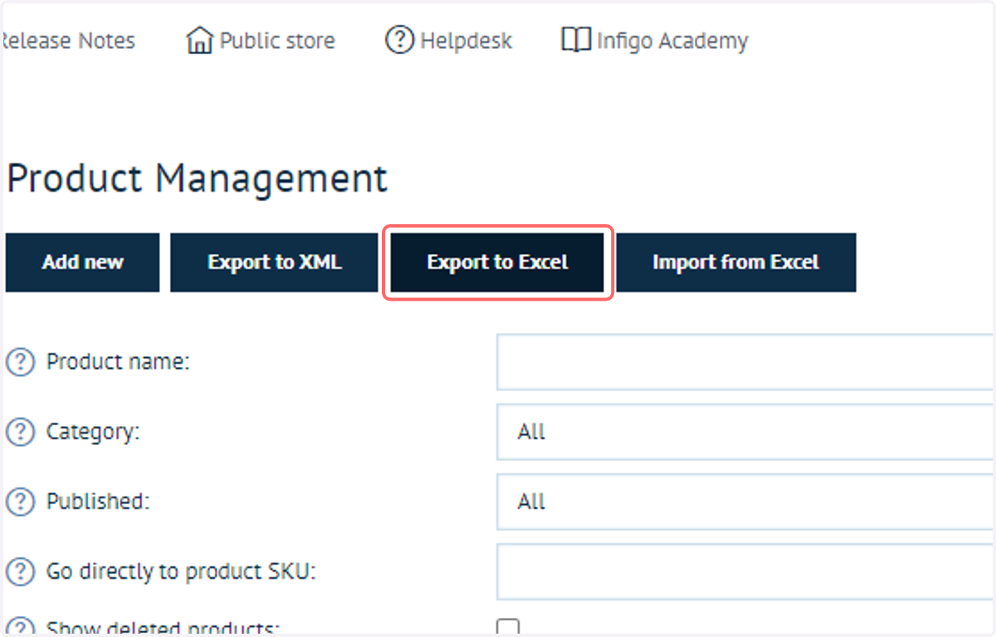The height and width of the screenshot is (637, 996).
Task: Click Export to Excel button
Action: pos(497,262)
